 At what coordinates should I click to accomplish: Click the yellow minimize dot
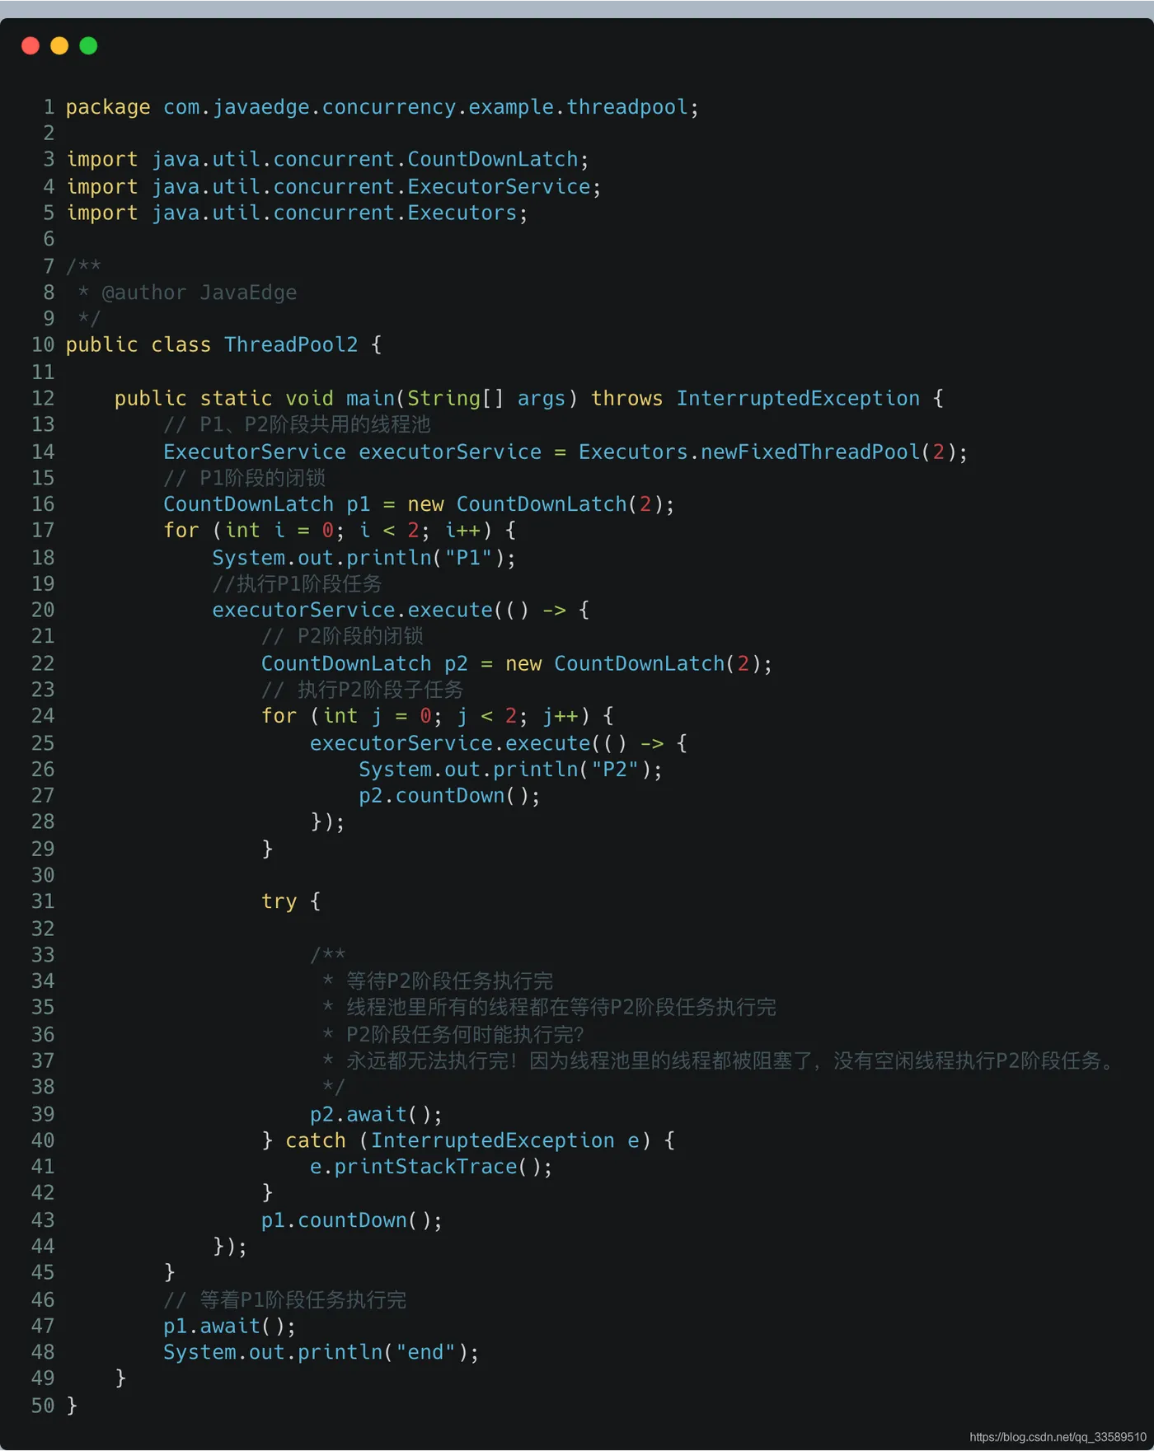(59, 45)
